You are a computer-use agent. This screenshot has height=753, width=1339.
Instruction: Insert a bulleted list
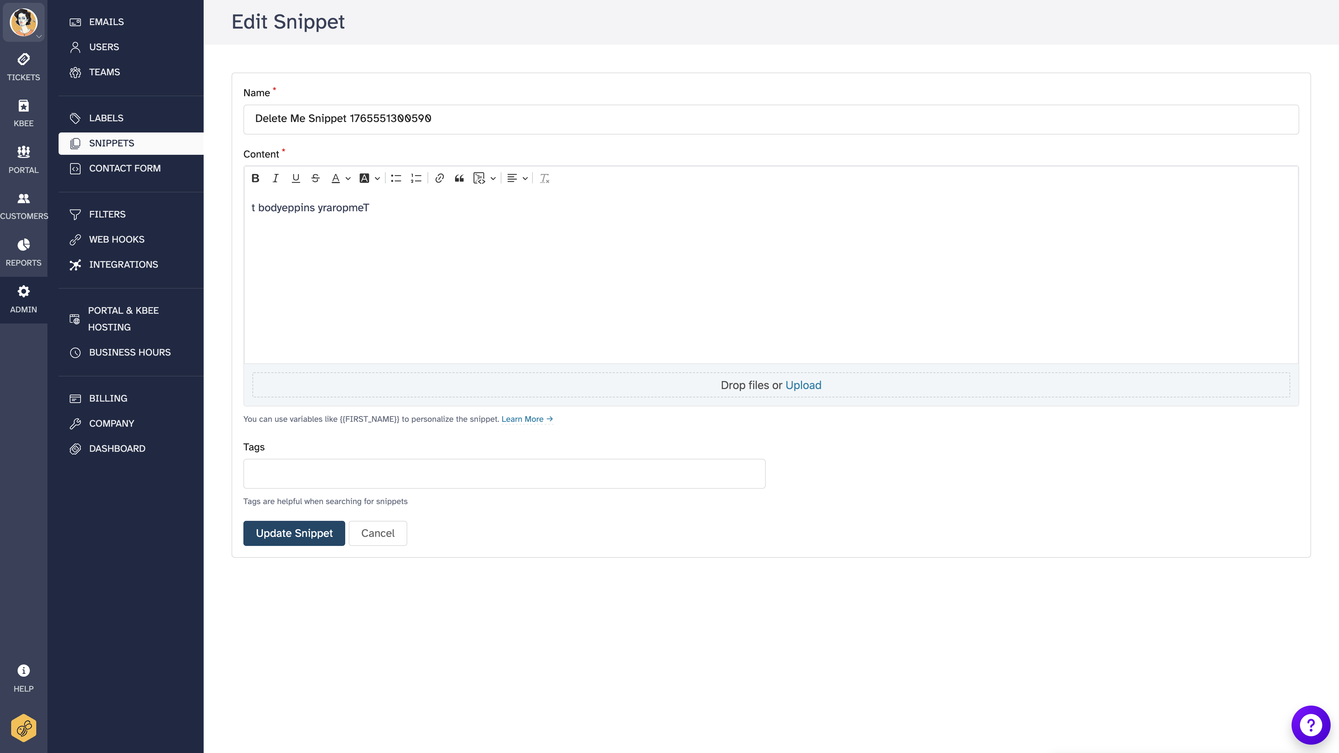395,178
